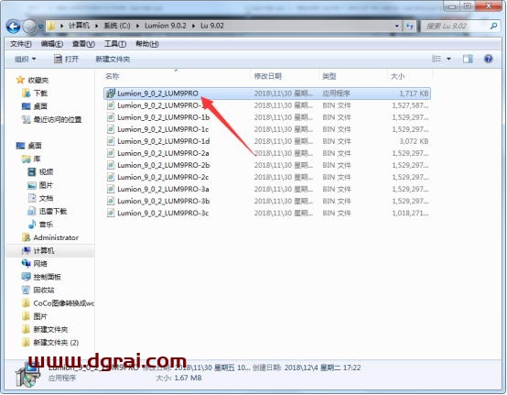Select the Lumion 9.0.2 breadcrumb
Image resolution: width=507 pixels, height=395 pixels.
pos(166,26)
